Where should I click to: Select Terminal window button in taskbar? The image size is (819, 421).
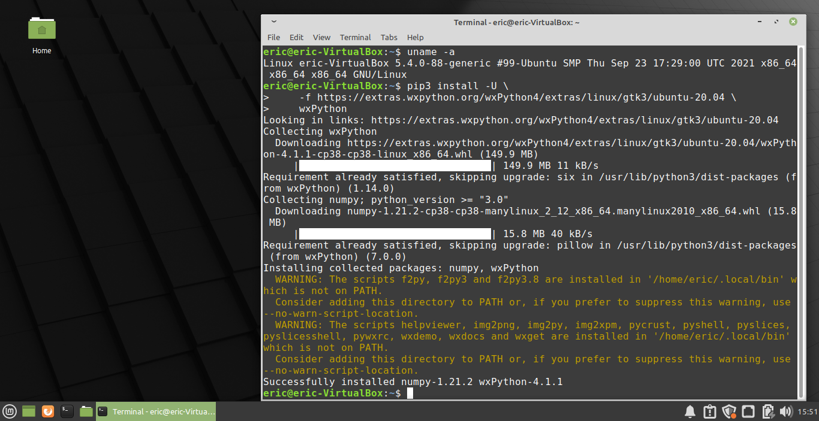(x=156, y=411)
